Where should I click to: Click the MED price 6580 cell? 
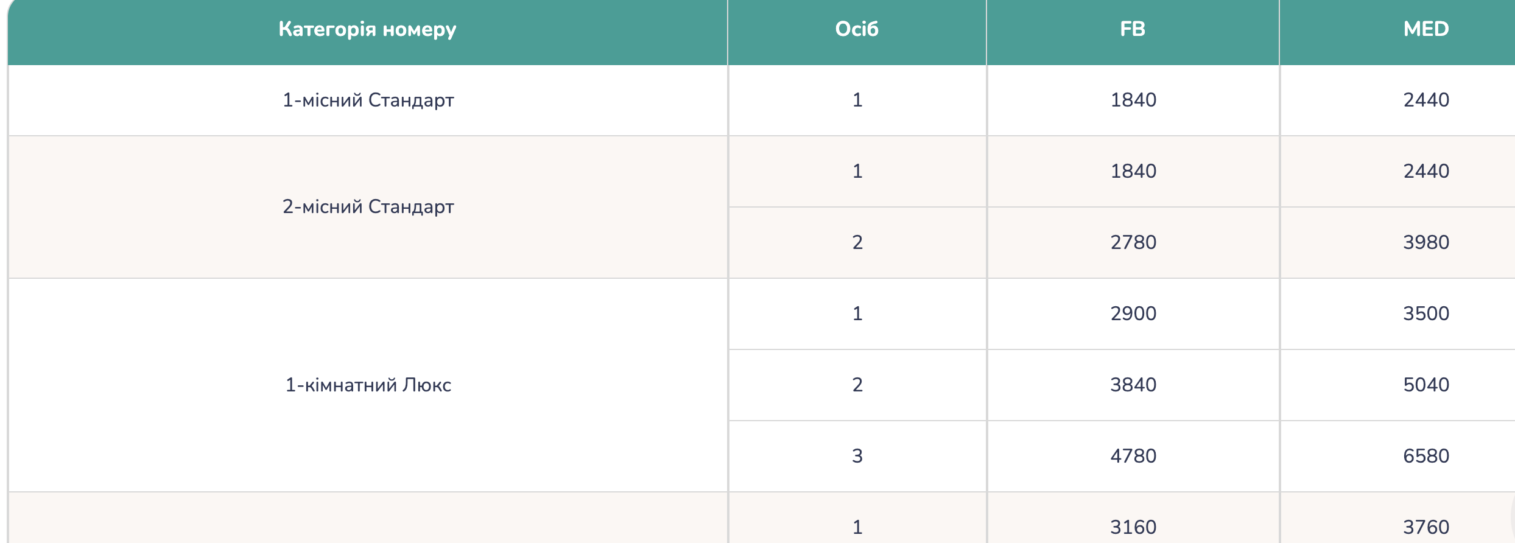click(1425, 456)
